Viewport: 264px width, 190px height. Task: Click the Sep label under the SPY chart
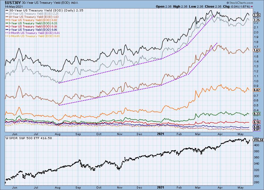coord(78,187)
